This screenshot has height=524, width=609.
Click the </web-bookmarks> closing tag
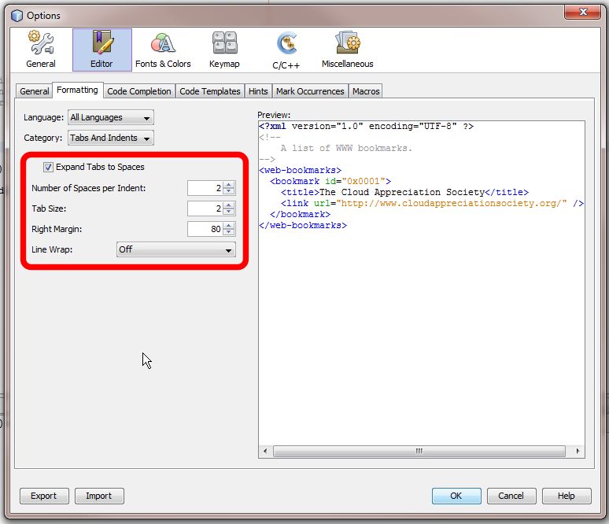pyautogui.click(x=303, y=225)
